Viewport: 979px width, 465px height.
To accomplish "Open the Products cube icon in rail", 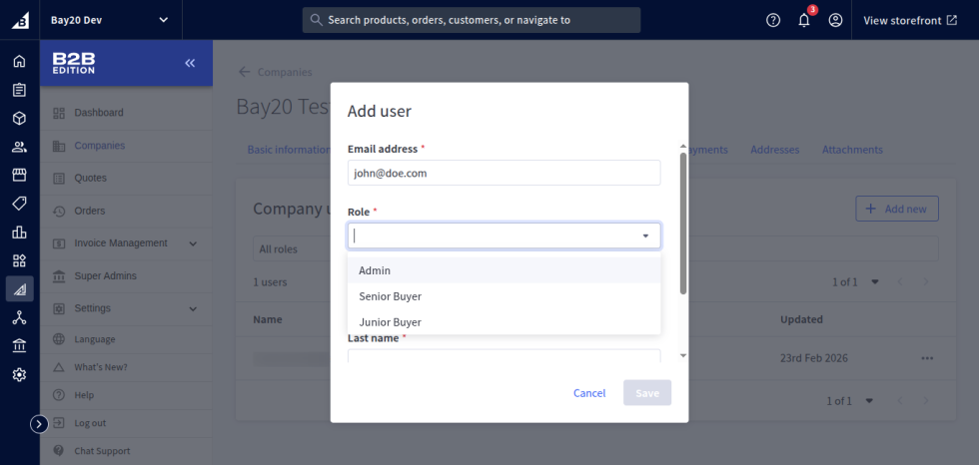I will click(19, 119).
